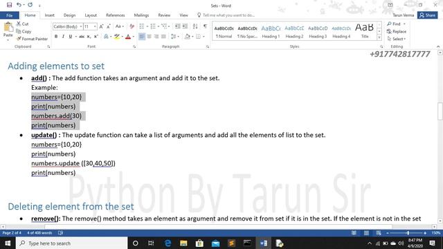Shrink font size with smaller A icon
The width and height of the screenshot is (443, 249).
tap(109, 26)
